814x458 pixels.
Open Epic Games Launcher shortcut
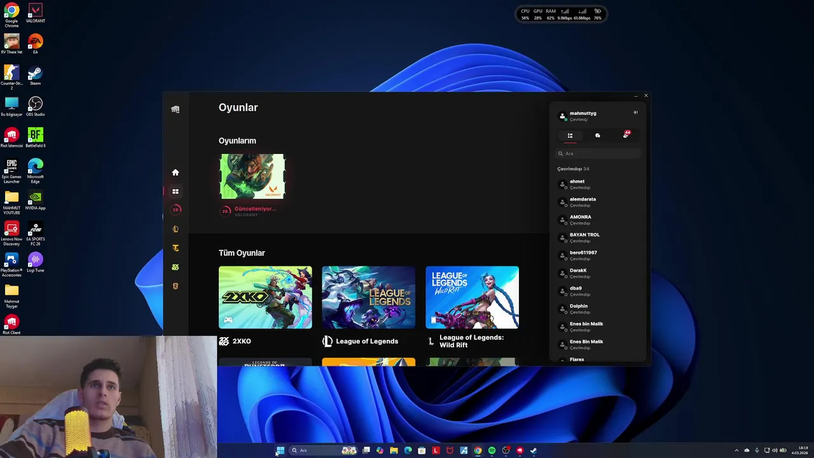pos(11,172)
